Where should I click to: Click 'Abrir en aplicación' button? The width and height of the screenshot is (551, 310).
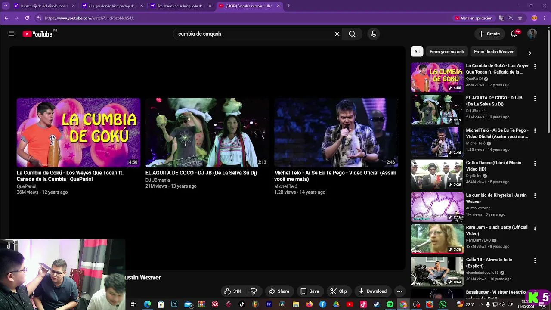pos(474,18)
